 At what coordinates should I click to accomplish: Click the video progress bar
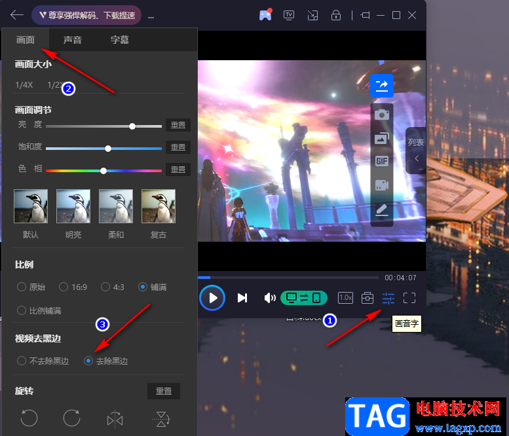click(x=288, y=278)
